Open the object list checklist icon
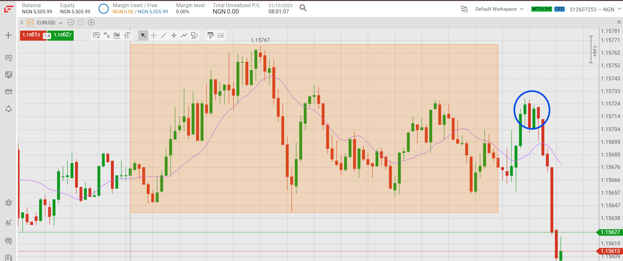The image size is (623, 261). point(221,35)
